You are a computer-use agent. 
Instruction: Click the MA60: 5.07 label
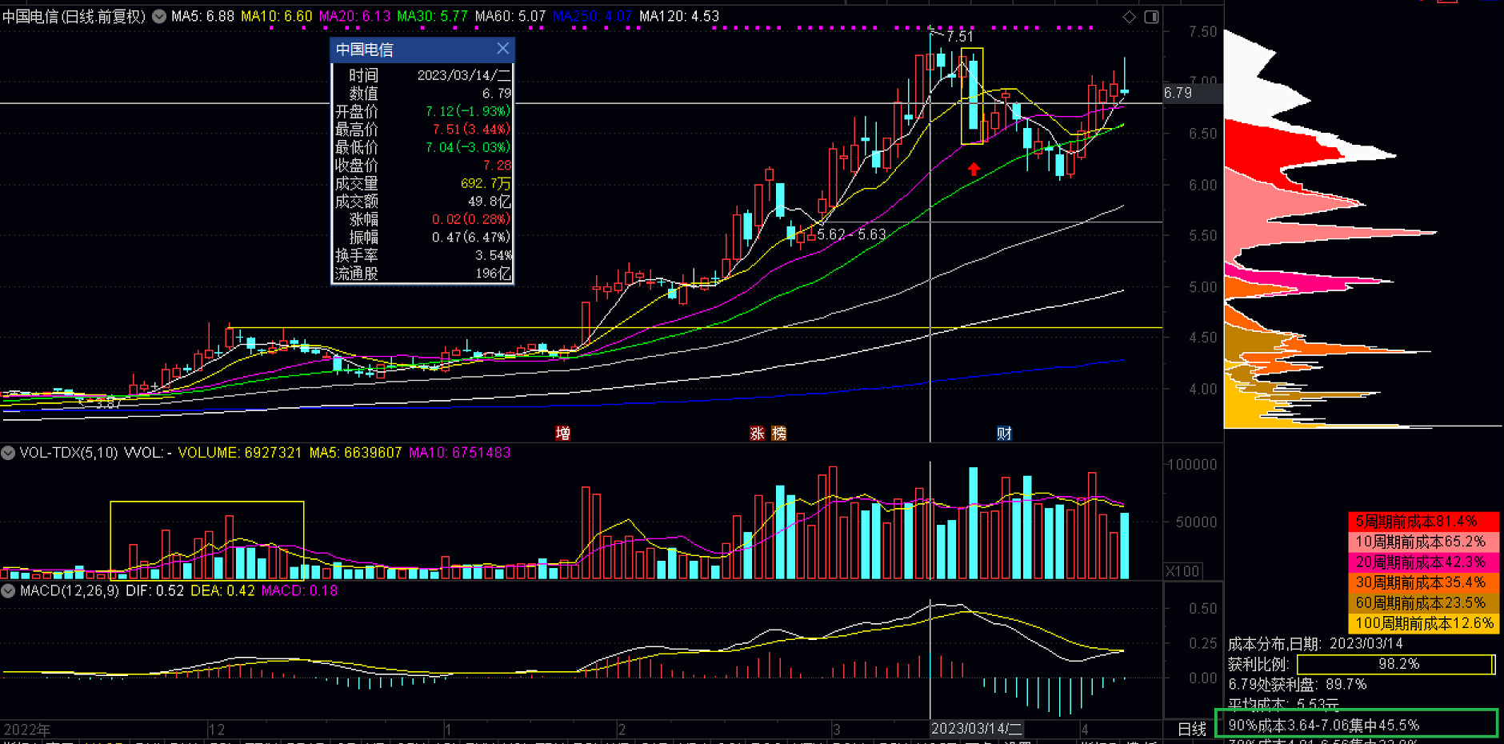tap(510, 16)
